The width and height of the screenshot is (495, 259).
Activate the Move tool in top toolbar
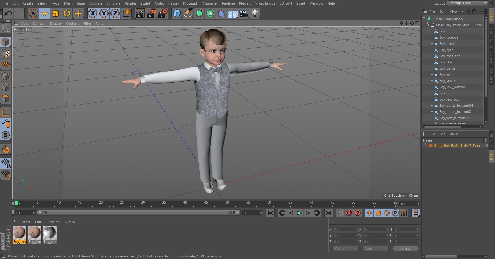click(45, 13)
